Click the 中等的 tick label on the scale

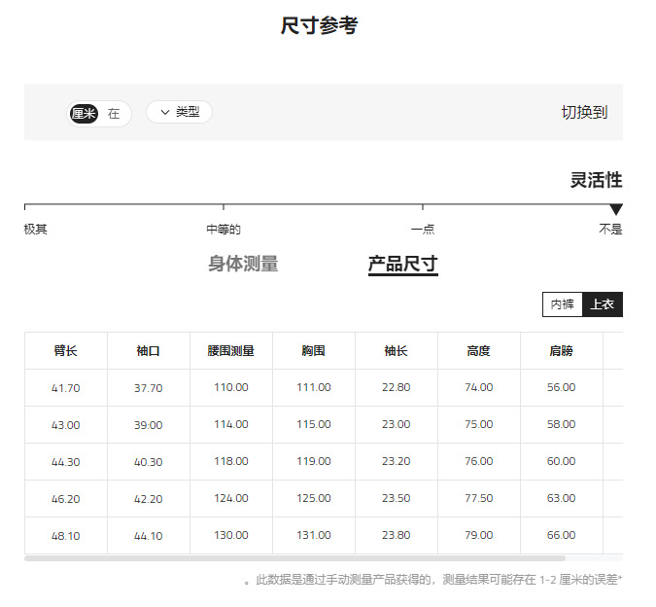pos(224,230)
